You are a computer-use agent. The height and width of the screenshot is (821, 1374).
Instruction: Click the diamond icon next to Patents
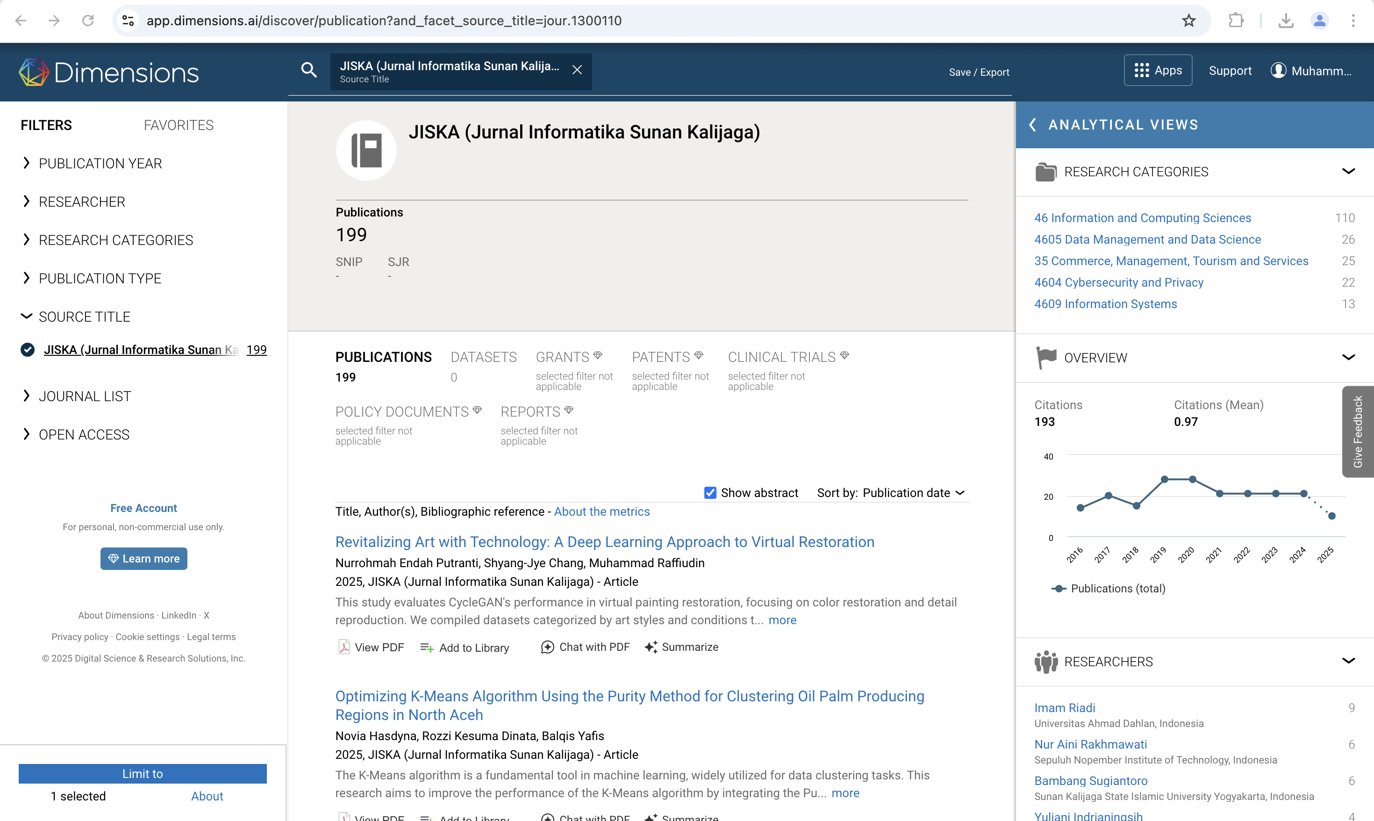tap(698, 355)
